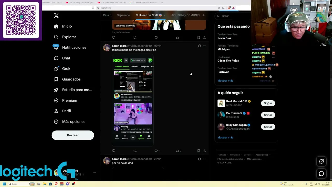
Task: Go to Inicio in the sidebar
Action: 63,26
